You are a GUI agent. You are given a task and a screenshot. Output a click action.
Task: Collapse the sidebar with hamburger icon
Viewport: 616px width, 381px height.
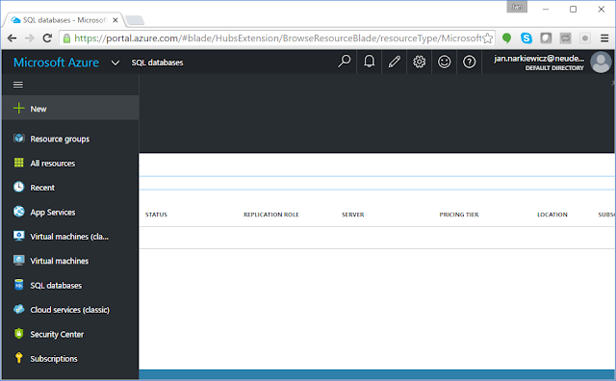[x=18, y=85]
